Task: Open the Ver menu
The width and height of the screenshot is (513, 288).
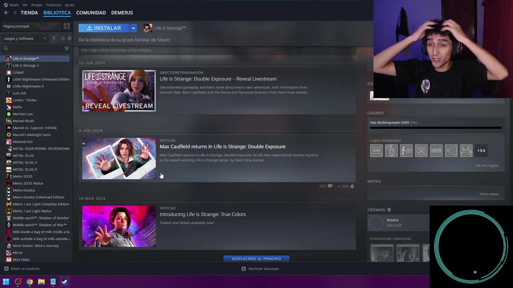Action: coord(25,5)
